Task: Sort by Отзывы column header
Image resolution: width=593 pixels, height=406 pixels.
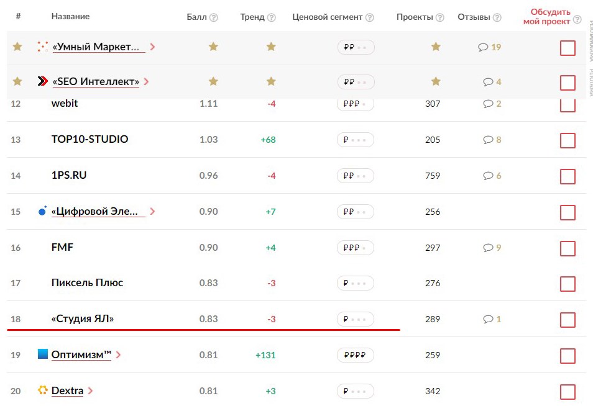Action: pos(474,17)
